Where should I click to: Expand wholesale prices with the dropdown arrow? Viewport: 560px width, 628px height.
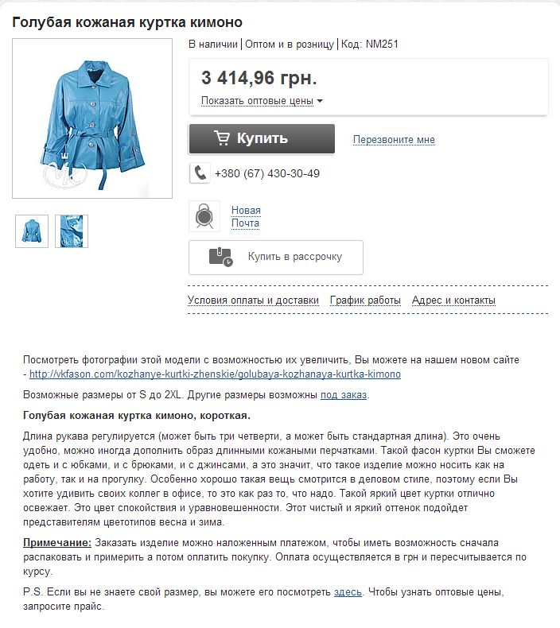[320, 101]
